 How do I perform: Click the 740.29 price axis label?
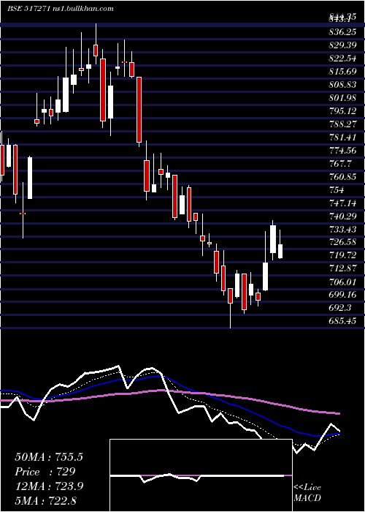[x=342, y=217]
